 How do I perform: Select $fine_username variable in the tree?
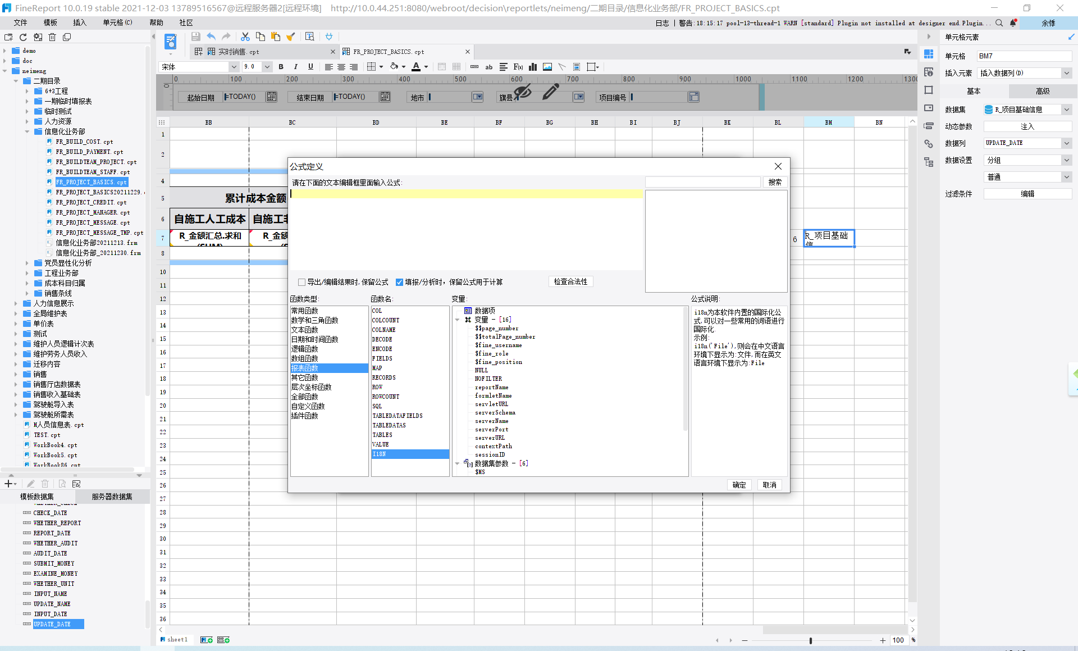tap(498, 345)
